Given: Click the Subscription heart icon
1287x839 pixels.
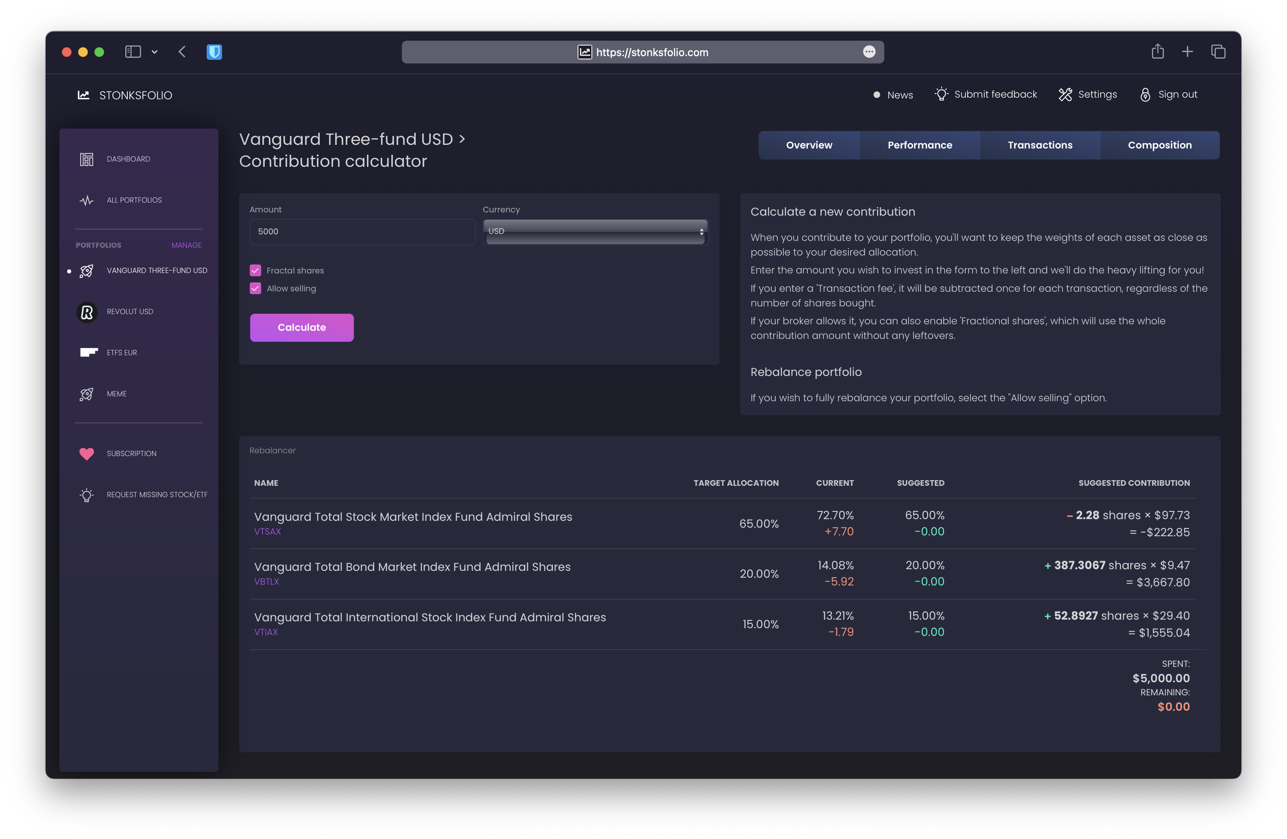Looking at the screenshot, I should [x=87, y=454].
